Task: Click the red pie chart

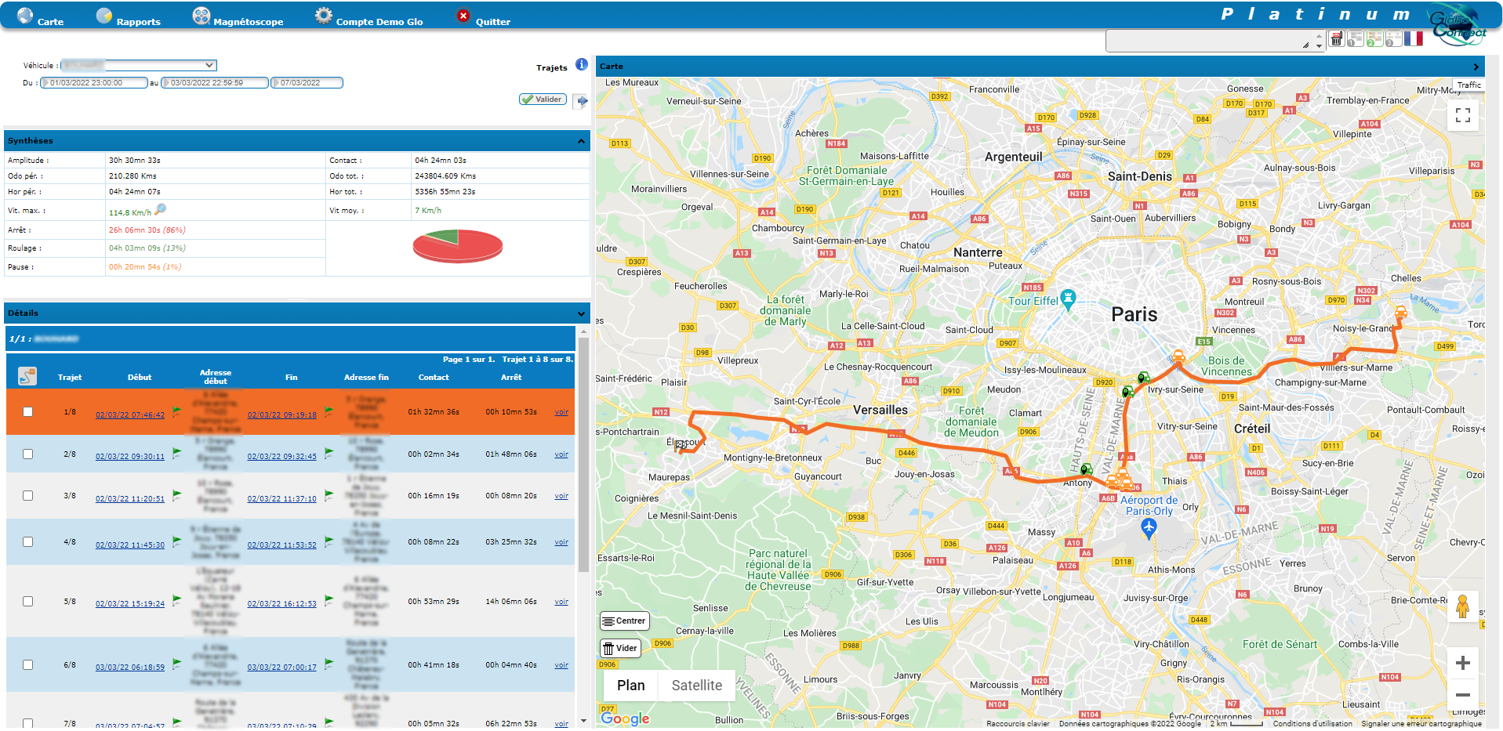Action: [458, 245]
